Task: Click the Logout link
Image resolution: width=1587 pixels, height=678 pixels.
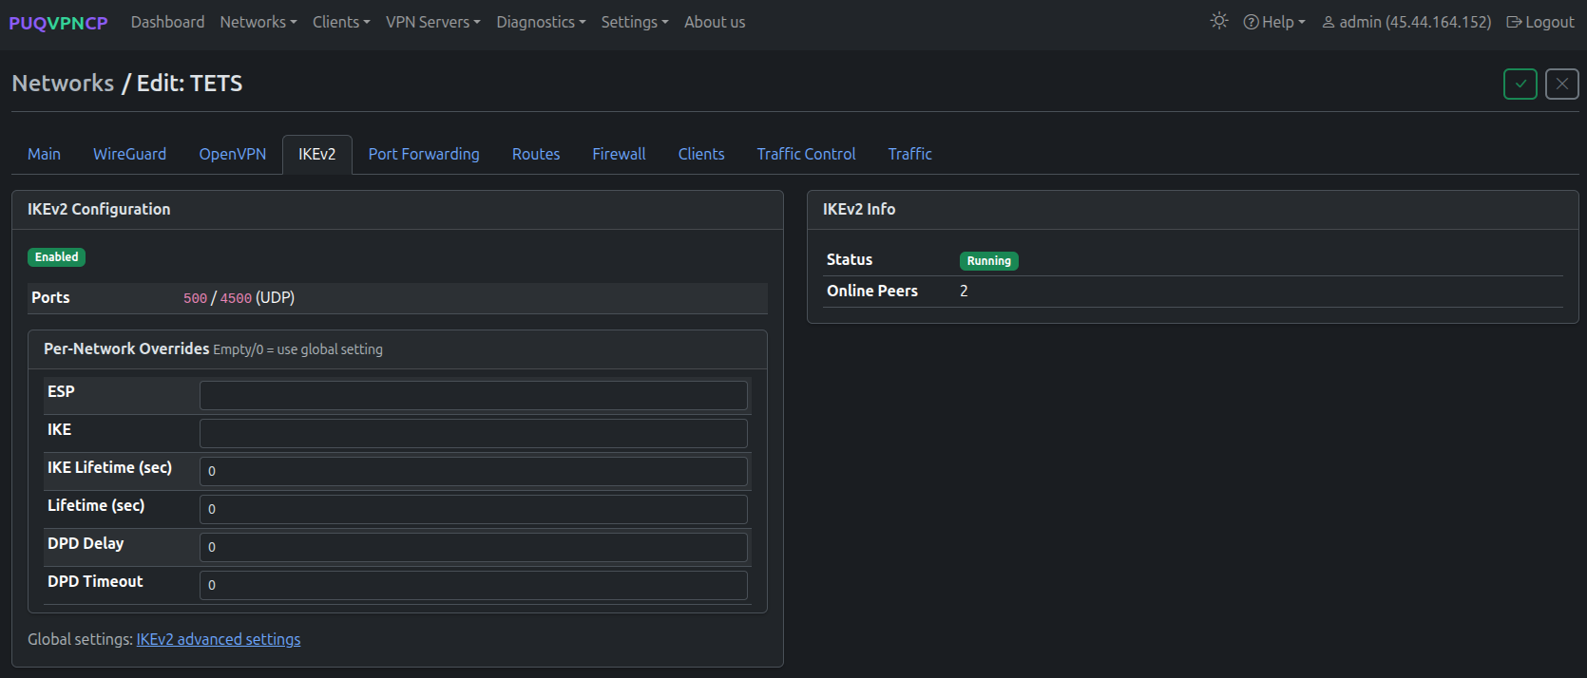Action: pos(1540,22)
